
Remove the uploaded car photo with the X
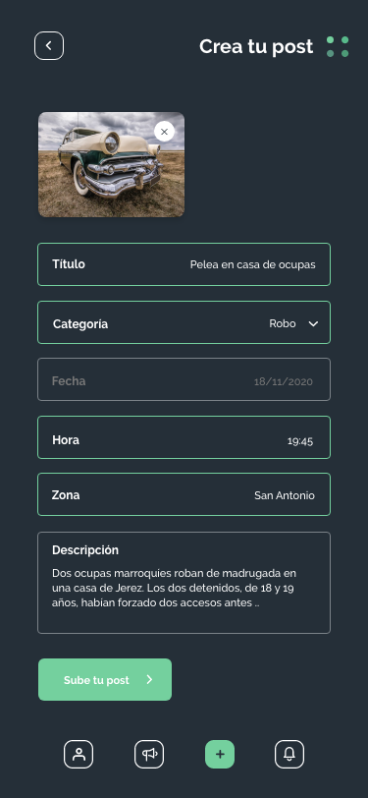[x=164, y=132]
